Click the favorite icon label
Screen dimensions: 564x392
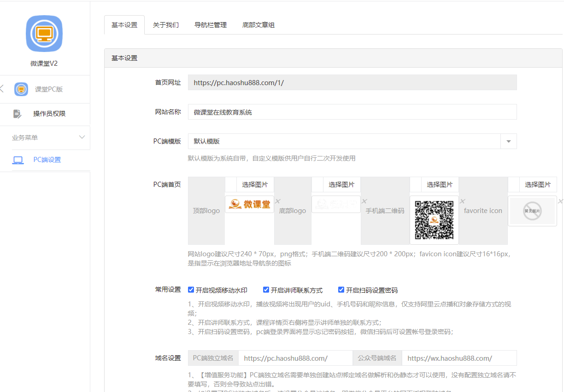tap(483, 211)
